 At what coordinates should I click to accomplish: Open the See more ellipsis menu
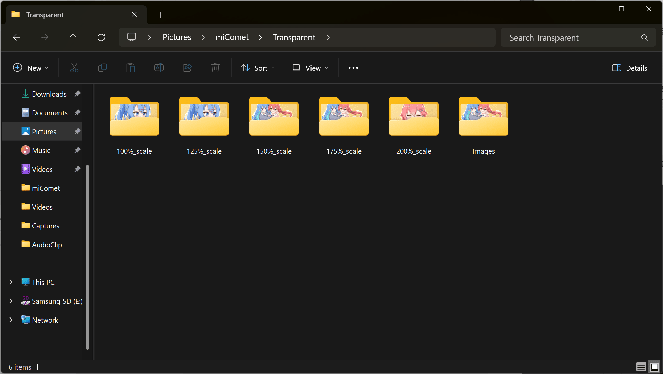pyautogui.click(x=353, y=68)
